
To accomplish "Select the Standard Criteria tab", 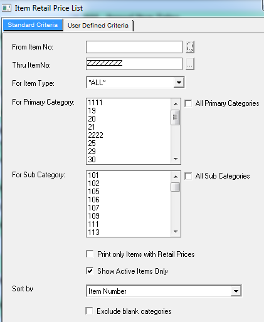I will [33, 25].
